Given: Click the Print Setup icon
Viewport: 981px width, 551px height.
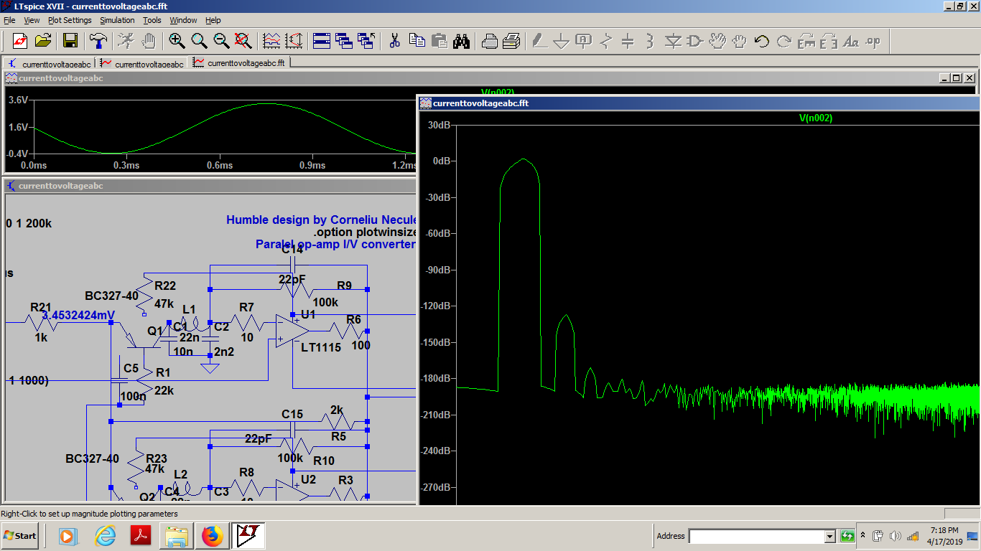Looking at the screenshot, I should pos(489,41).
